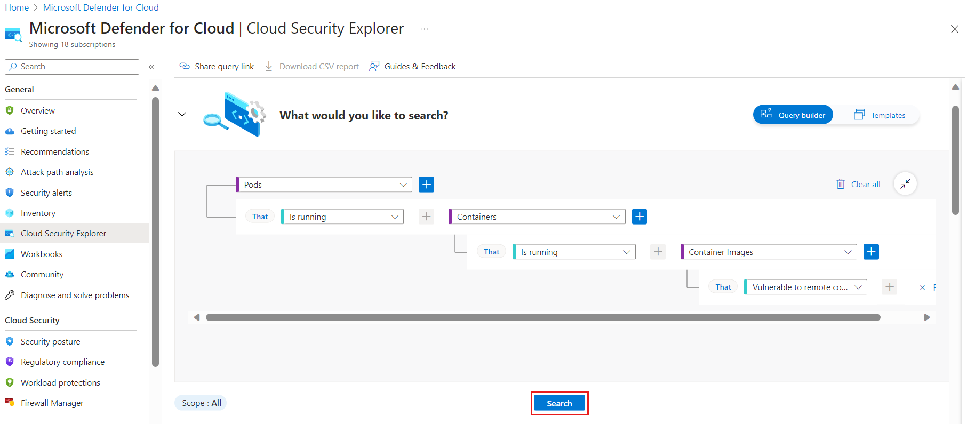
Task: Collapse the What would you like to search section
Action: click(x=182, y=114)
